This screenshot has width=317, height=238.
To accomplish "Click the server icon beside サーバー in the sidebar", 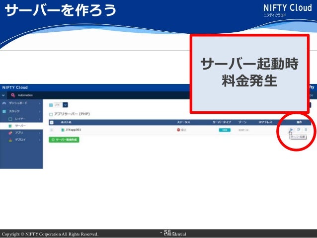I will pos(10,126).
